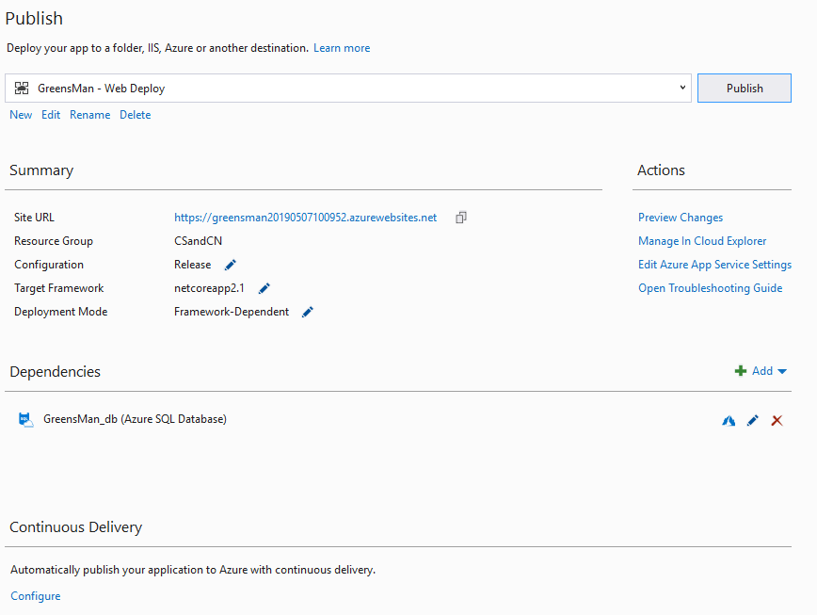Click the Dependencies section heading
The width and height of the screenshot is (817, 615).
(56, 372)
